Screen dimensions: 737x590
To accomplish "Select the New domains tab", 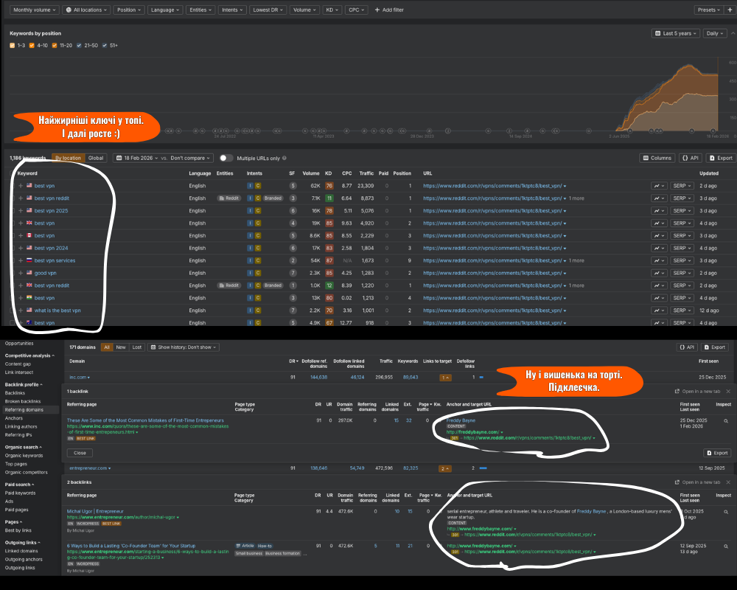I will [x=121, y=347].
